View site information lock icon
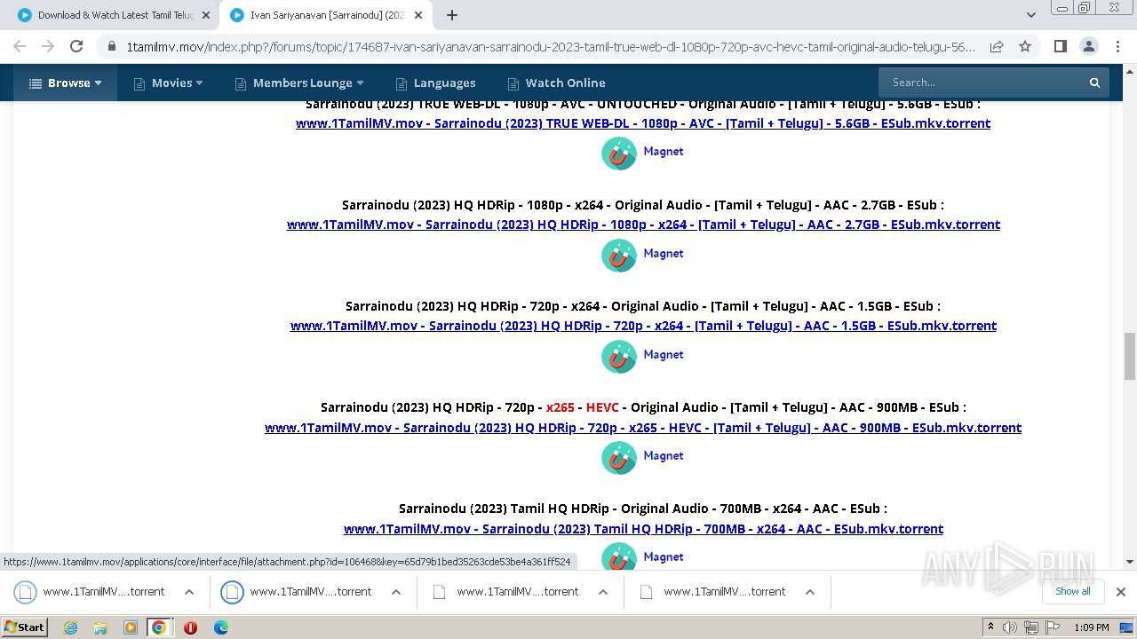The width and height of the screenshot is (1137, 639). [x=111, y=46]
